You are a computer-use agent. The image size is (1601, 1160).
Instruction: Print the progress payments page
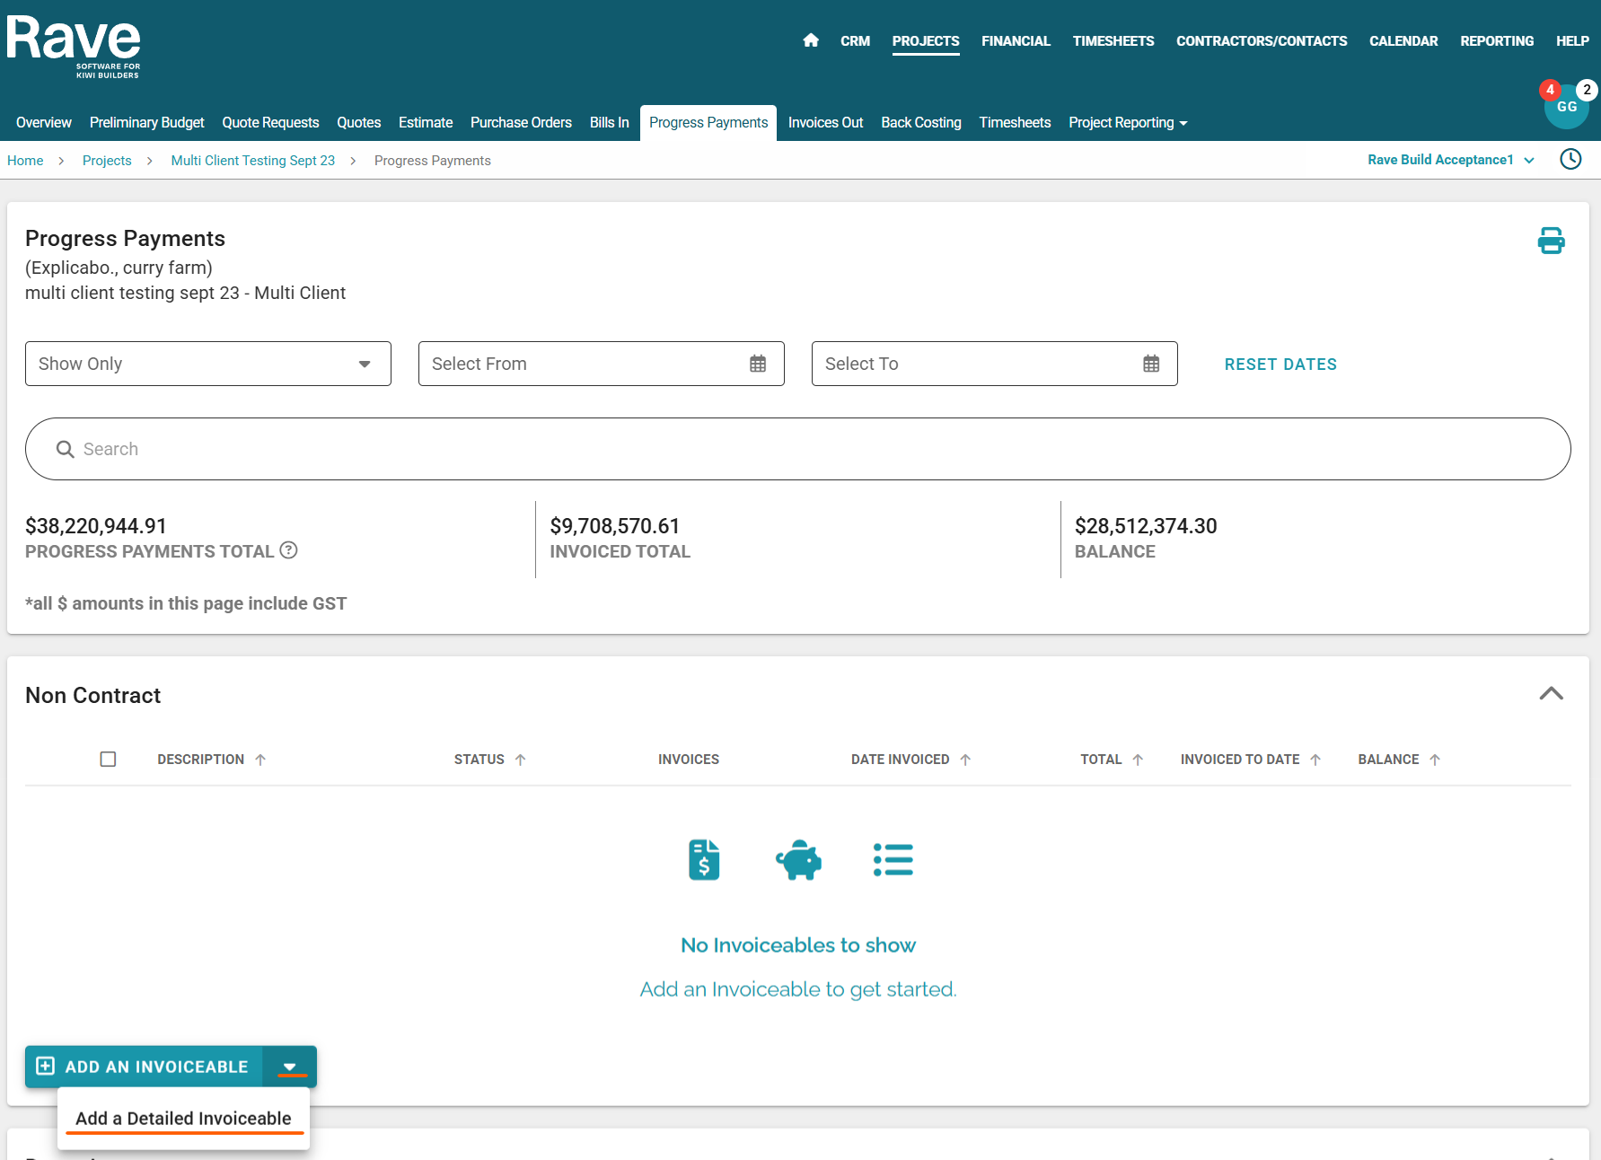[1551, 241]
